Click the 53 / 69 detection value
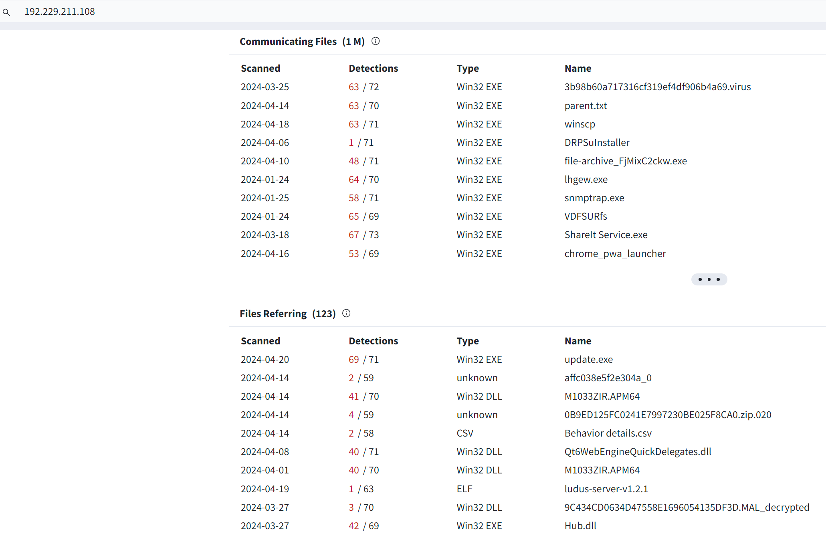This screenshot has width=826, height=540. click(x=364, y=254)
